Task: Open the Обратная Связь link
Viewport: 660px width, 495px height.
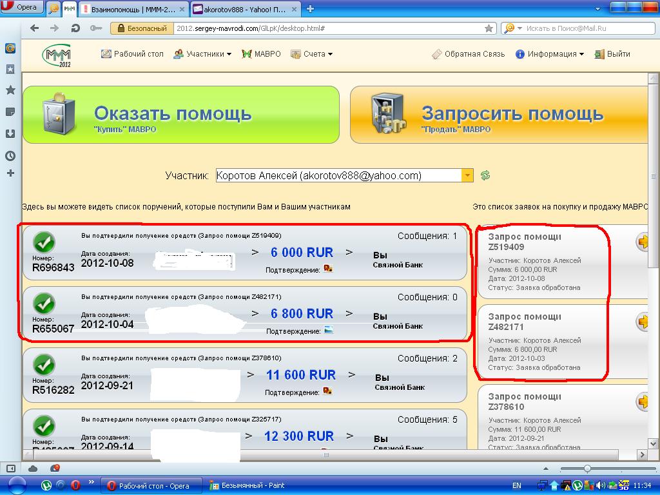Action: click(x=468, y=54)
